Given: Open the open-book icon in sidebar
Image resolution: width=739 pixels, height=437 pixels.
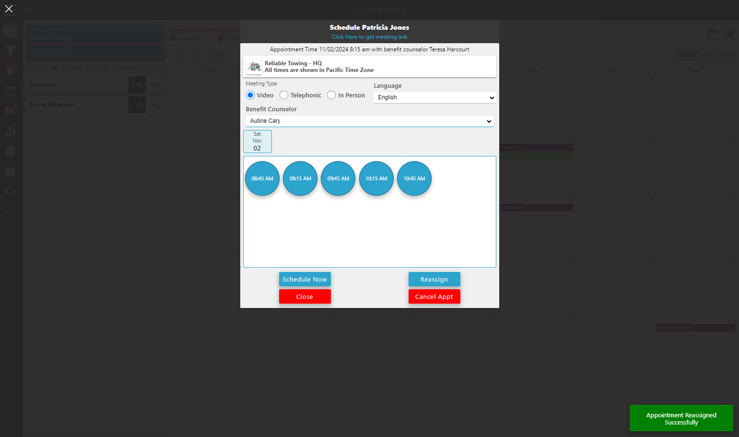Looking at the screenshot, I should [x=10, y=171].
